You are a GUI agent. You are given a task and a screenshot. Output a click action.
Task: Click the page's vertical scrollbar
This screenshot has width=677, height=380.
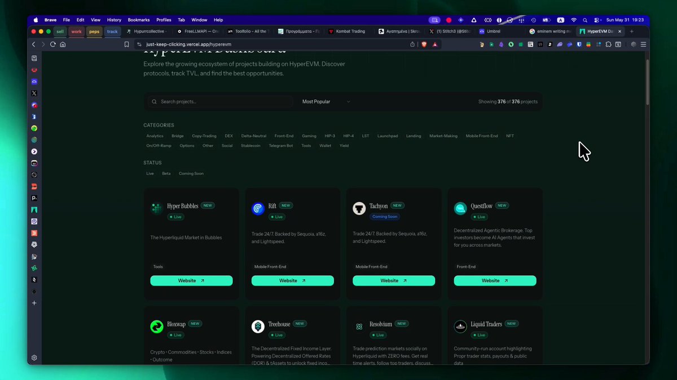click(647, 82)
